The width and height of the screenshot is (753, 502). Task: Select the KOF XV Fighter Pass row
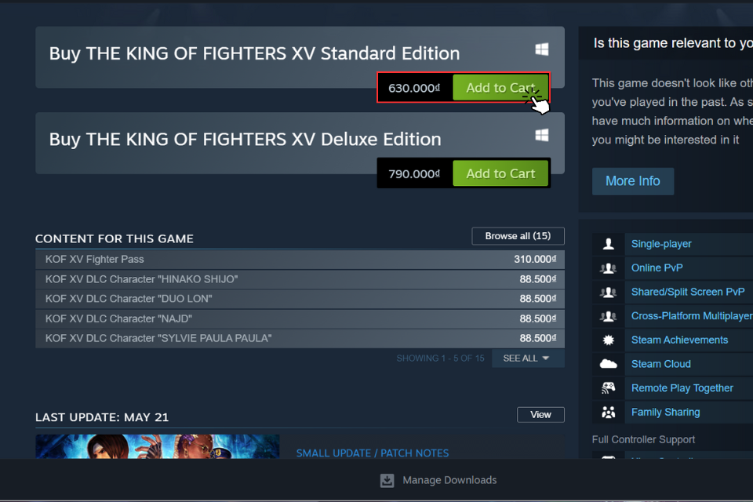[x=300, y=260]
